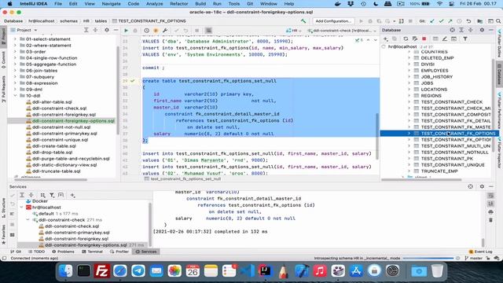Click the master branch in status bar
The width and height of the screenshot is (503, 283).
pyautogui.click(x=473, y=258)
